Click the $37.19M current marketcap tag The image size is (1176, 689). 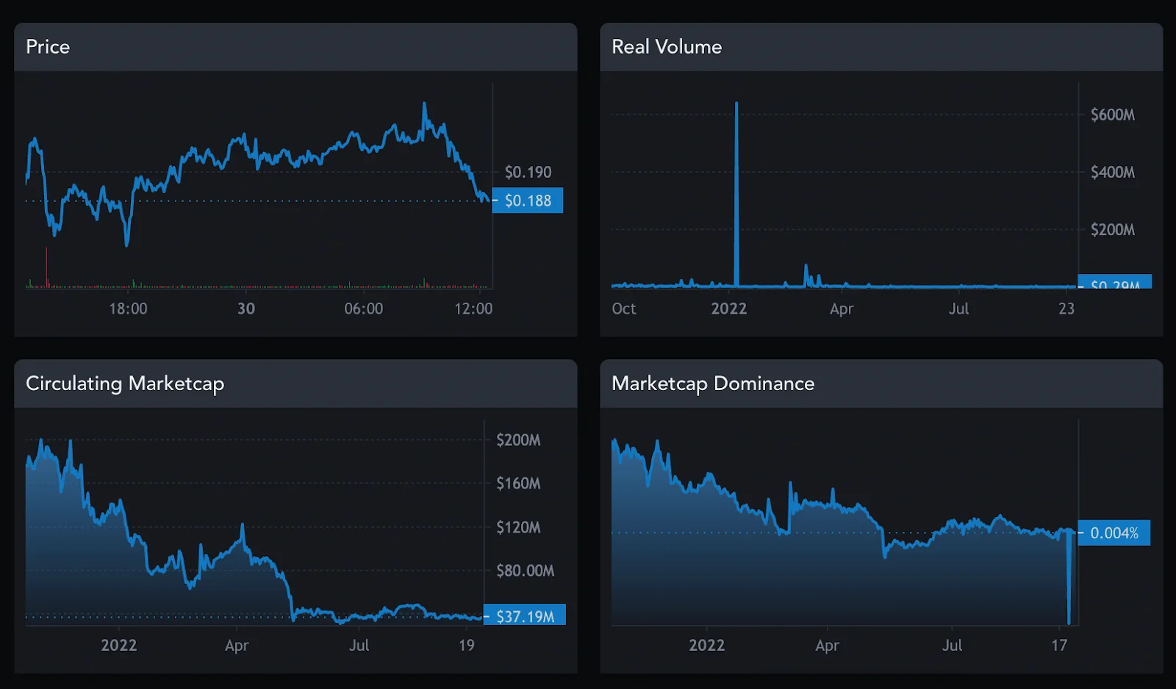point(525,616)
